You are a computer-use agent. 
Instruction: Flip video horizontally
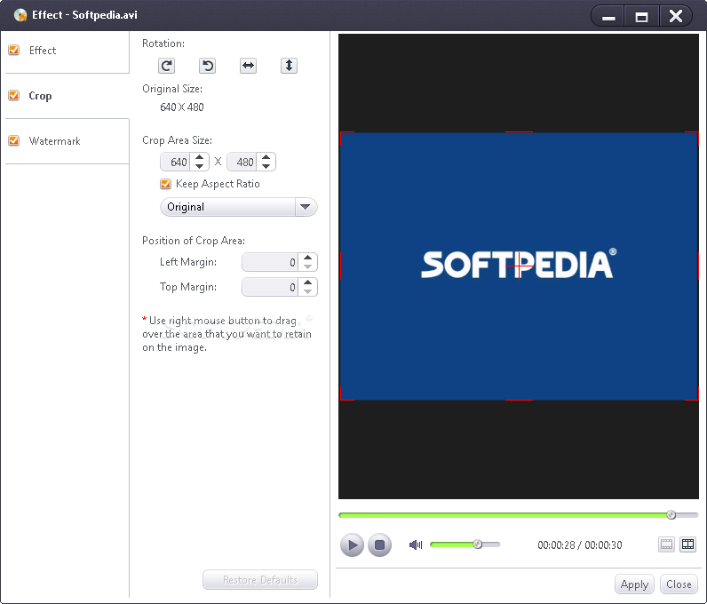point(248,66)
